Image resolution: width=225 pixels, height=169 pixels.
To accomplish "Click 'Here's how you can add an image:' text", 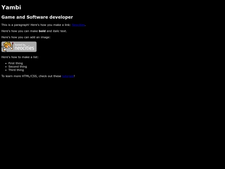I will [x=26, y=37].
